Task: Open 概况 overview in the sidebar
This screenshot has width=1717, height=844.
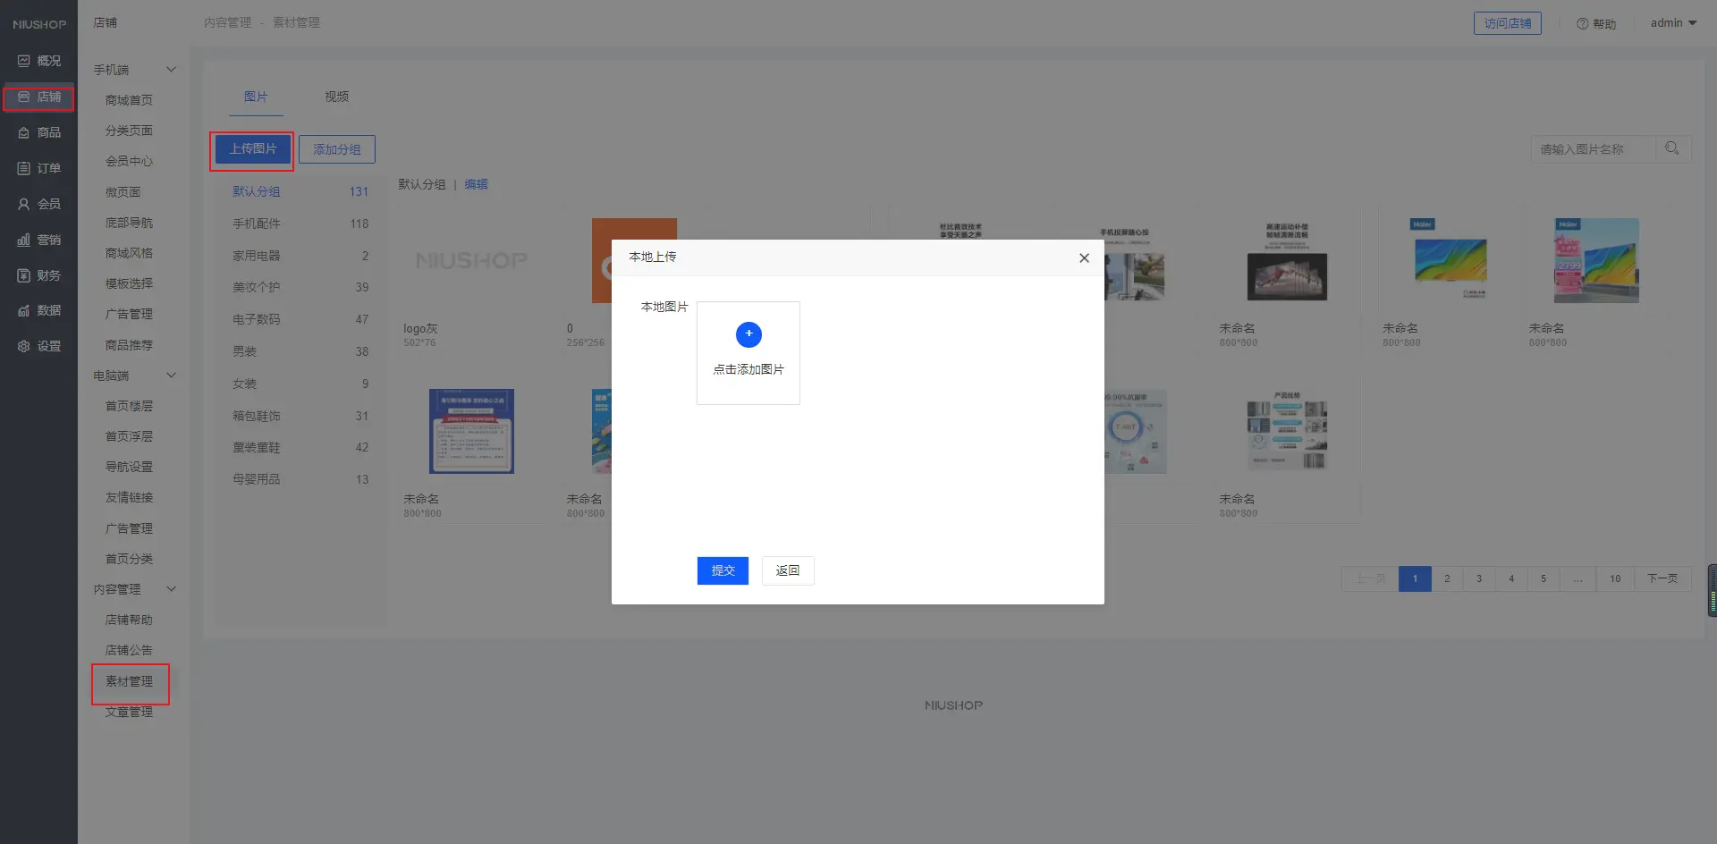Action: (39, 61)
